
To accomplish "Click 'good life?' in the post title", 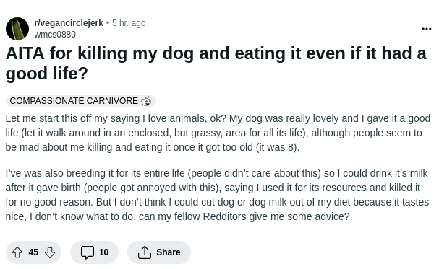I will [47, 74].
